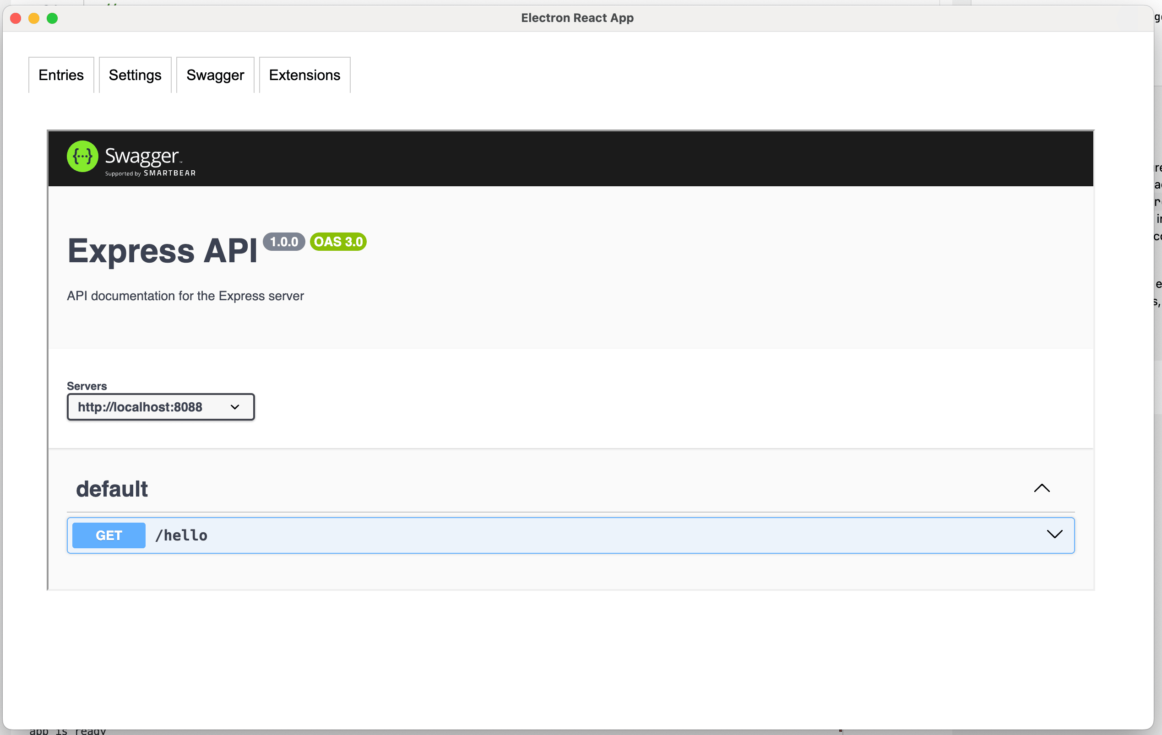
Task: Click the default tag heading
Action: (x=112, y=489)
